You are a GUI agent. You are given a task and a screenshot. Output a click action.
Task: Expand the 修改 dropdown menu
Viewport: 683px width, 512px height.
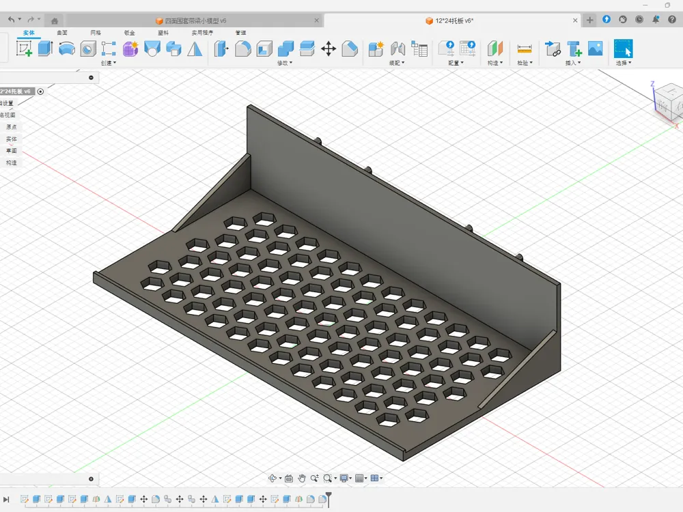[285, 63]
